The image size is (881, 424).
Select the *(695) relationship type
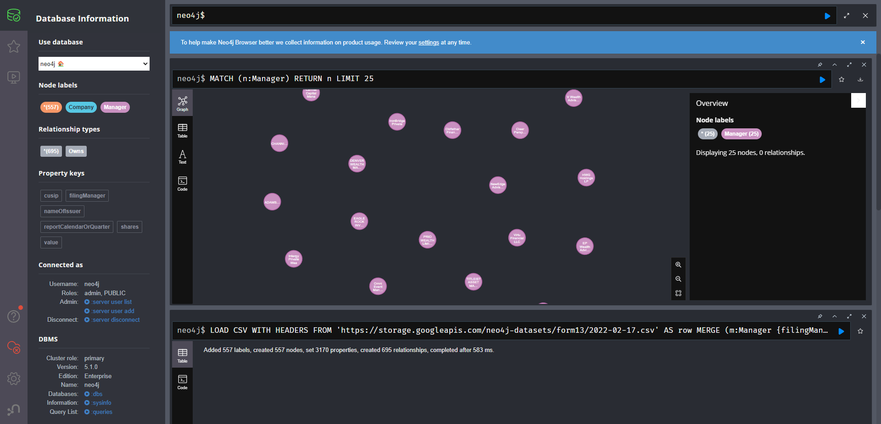tap(51, 151)
